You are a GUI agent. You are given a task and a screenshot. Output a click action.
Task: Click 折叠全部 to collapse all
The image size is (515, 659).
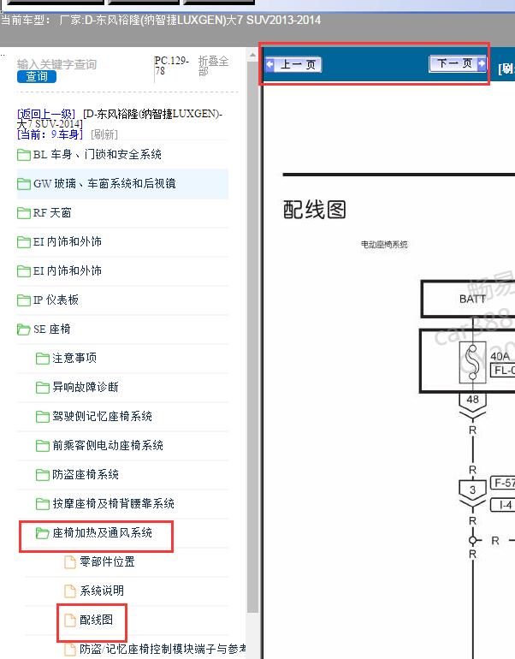(213, 66)
